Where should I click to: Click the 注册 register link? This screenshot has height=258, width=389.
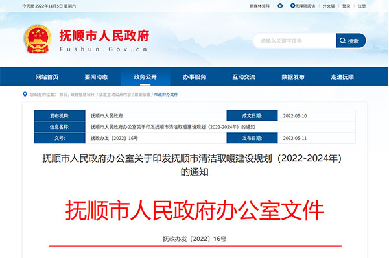362,6
